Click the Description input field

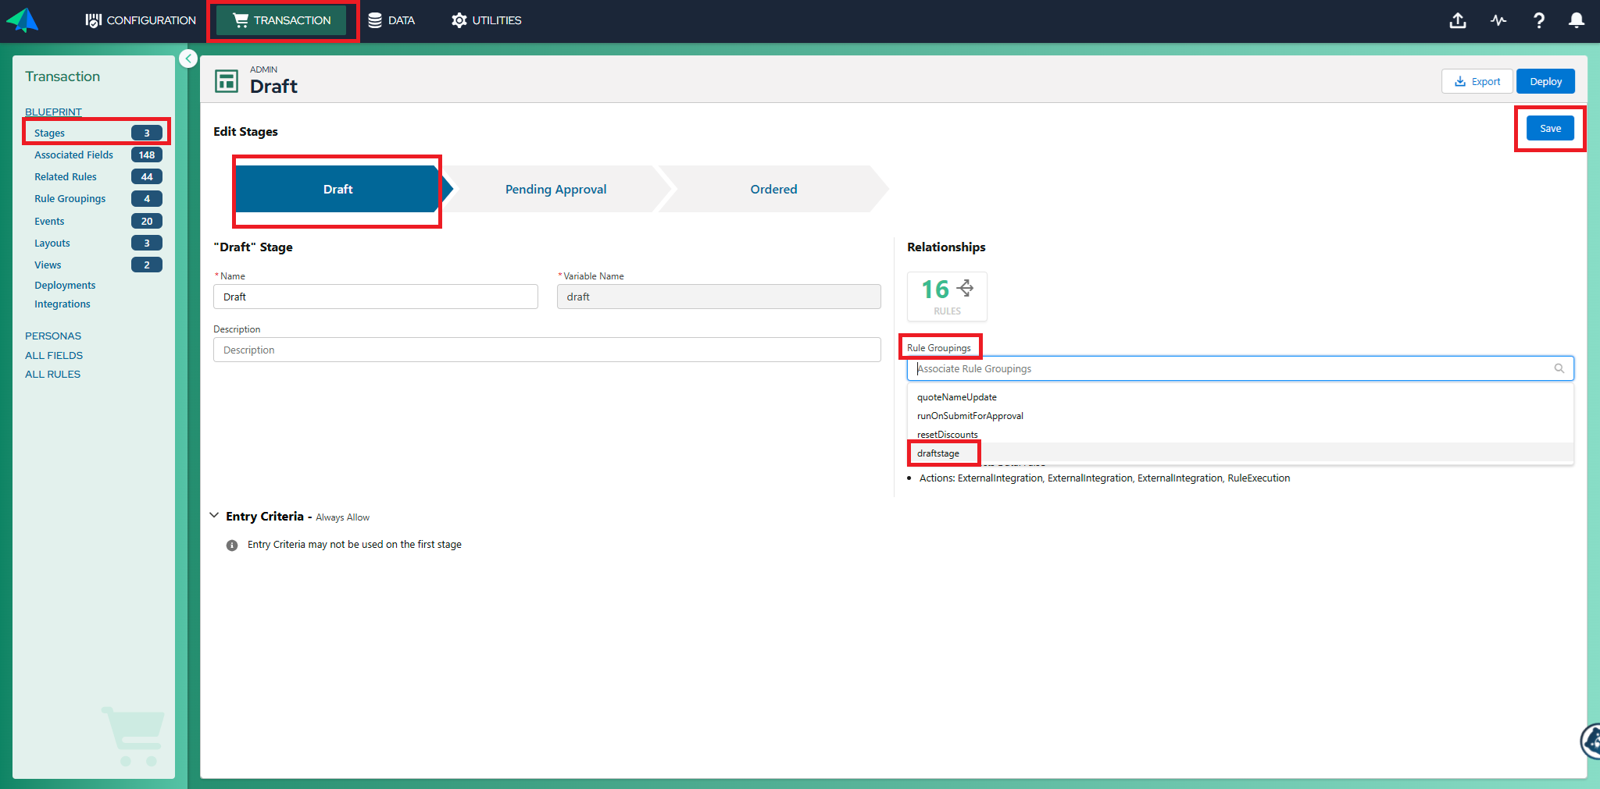point(547,350)
